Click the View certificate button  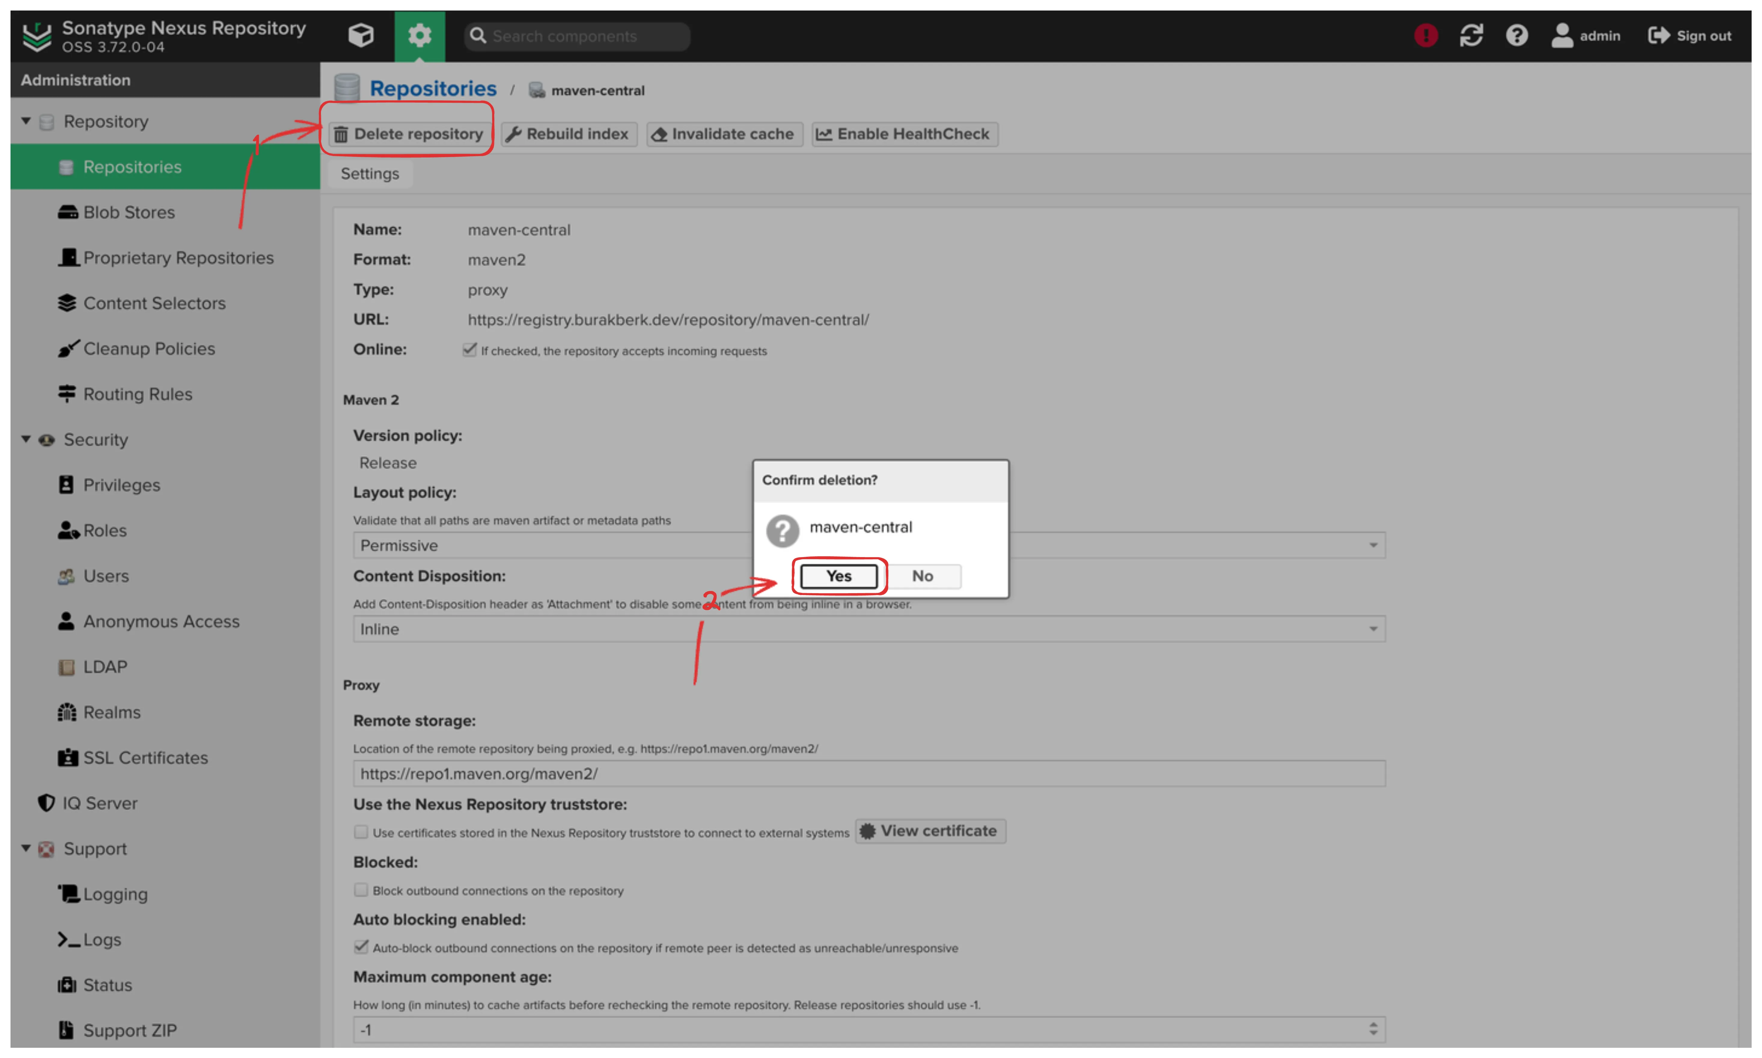click(x=930, y=831)
